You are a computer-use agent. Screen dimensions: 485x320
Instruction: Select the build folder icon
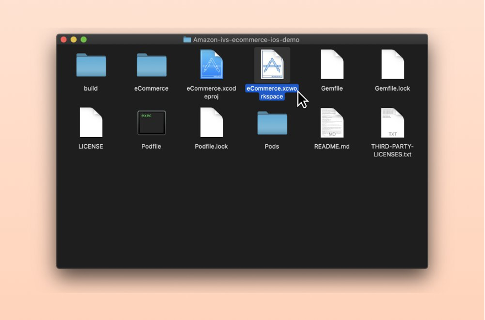coord(91,65)
